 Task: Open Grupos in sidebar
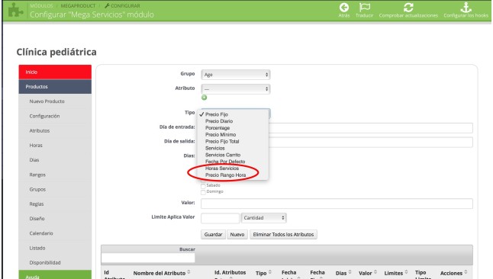pos(55,189)
